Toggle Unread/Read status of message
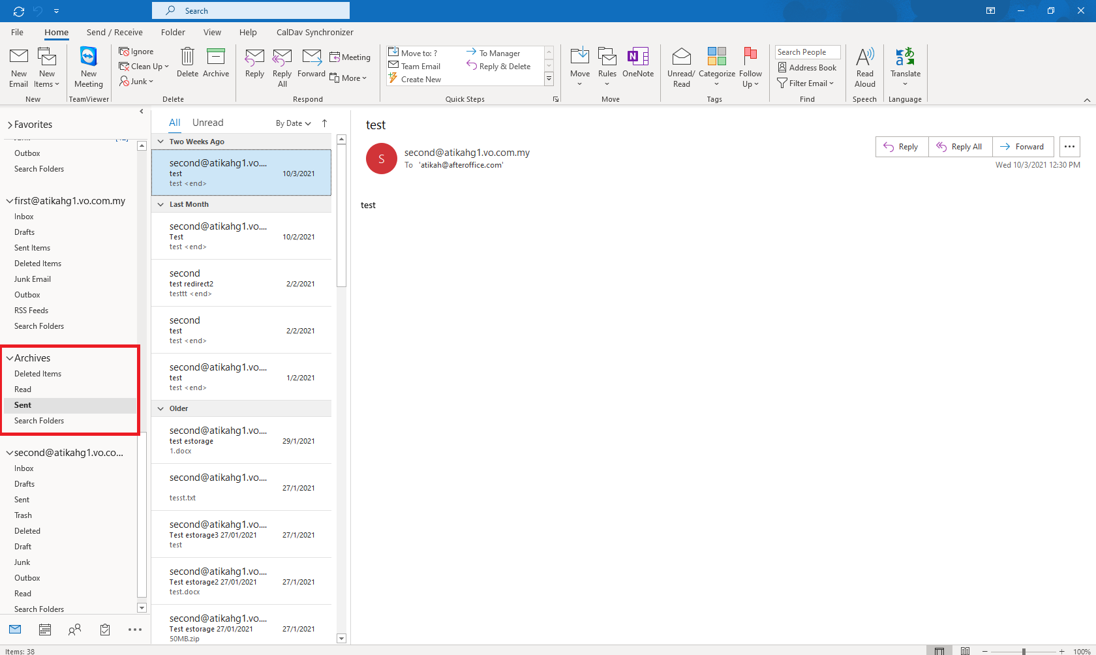 (x=681, y=67)
